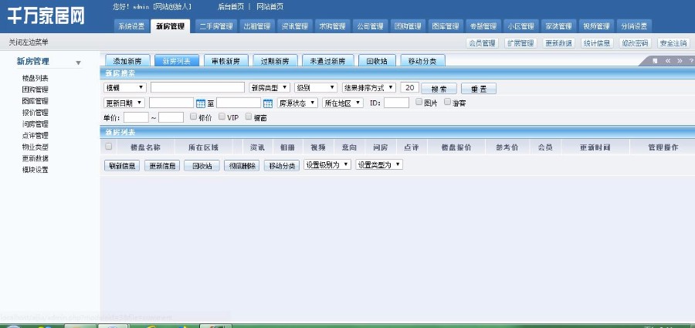Screen dimensions: 695x328
Task: Click the 刷新信息 button
Action: point(122,166)
